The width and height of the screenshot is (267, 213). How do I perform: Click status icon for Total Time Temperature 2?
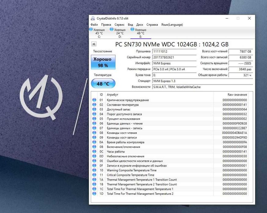tap(94, 194)
